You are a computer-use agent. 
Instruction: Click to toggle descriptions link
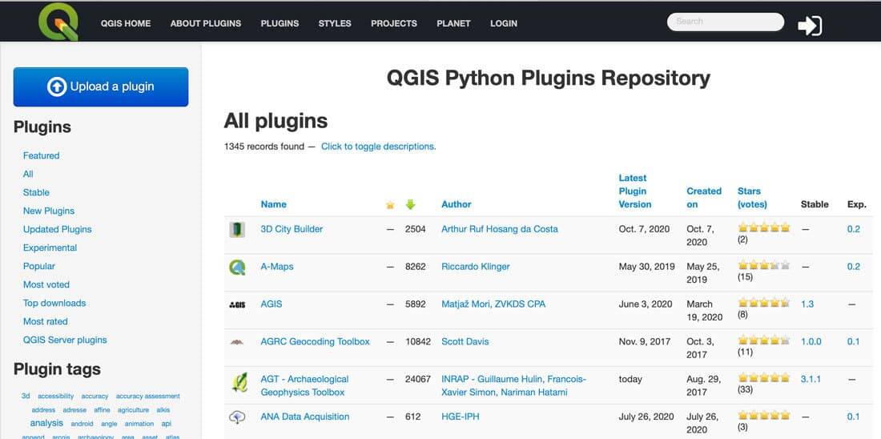pyautogui.click(x=379, y=147)
